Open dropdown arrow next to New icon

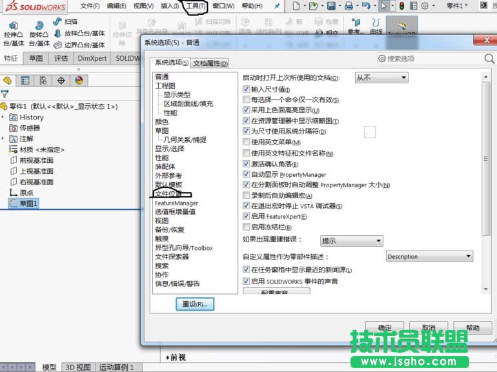coord(305,6)
